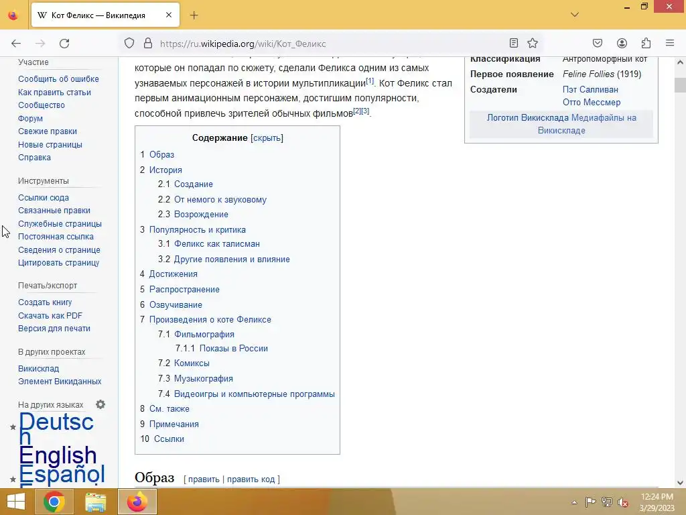Viewport: 686px width, 515px height.
Task: Open subsection 7.1 Фильмография
Action: (x=204, y=335)
